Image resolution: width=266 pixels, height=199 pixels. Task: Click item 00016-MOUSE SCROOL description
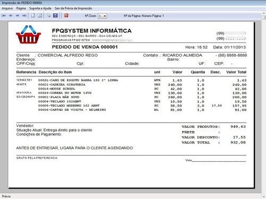click(56, 89)
